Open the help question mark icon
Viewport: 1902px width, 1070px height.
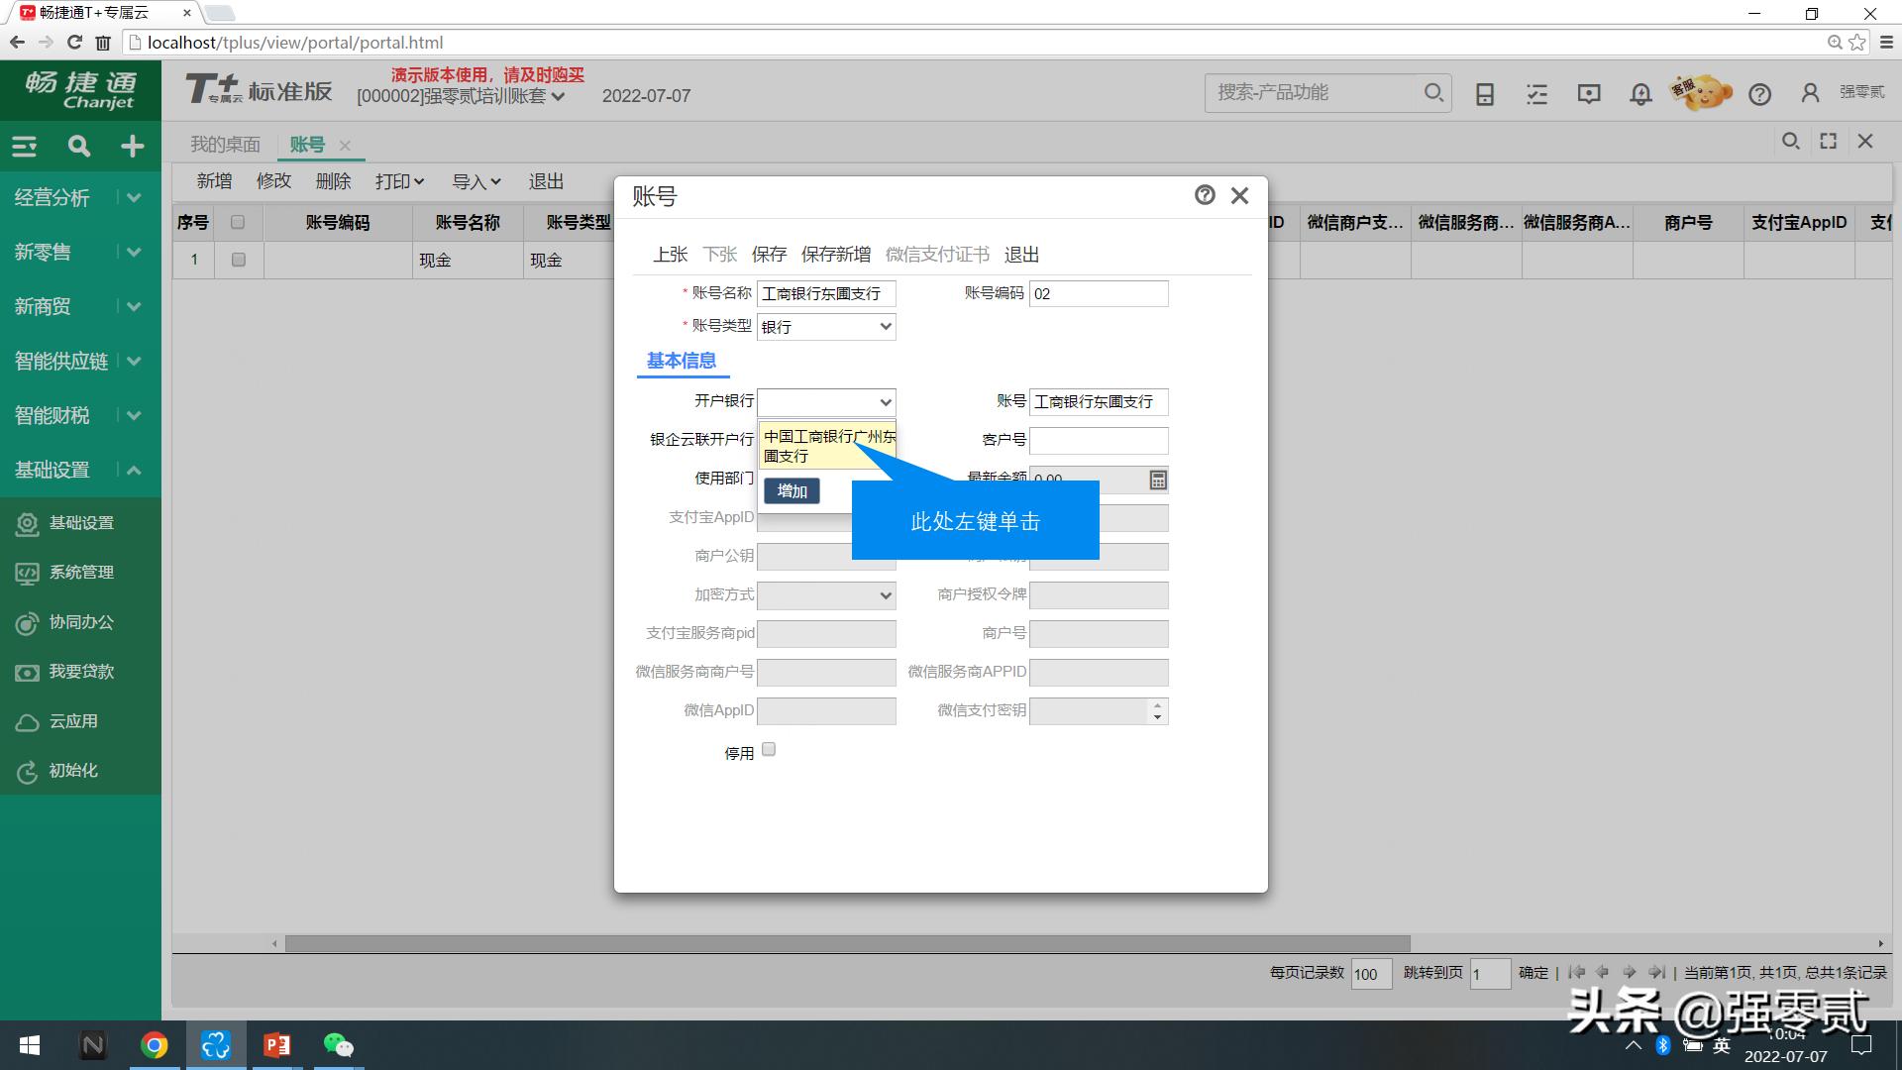point(1760,94)
